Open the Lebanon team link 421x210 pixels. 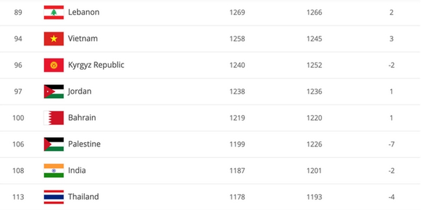click(x=84, y=12)
